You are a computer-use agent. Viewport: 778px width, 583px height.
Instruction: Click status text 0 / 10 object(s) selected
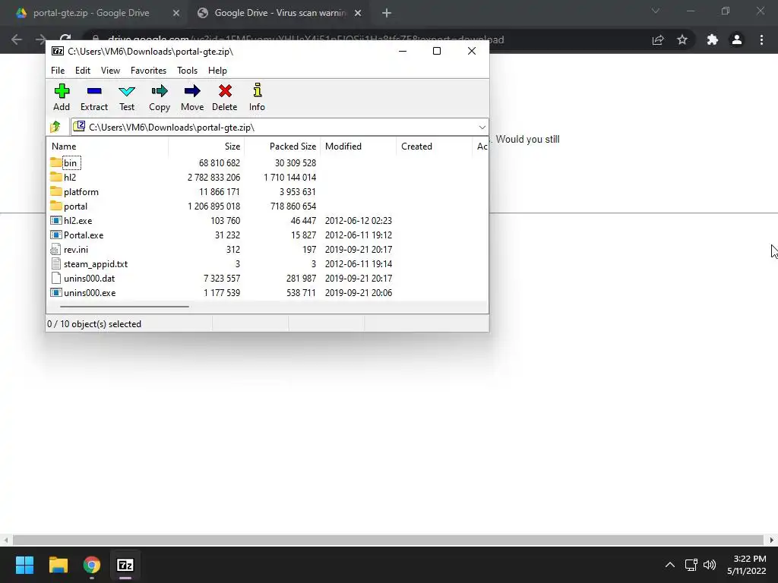pyautogui.click(x=94, y=323)
